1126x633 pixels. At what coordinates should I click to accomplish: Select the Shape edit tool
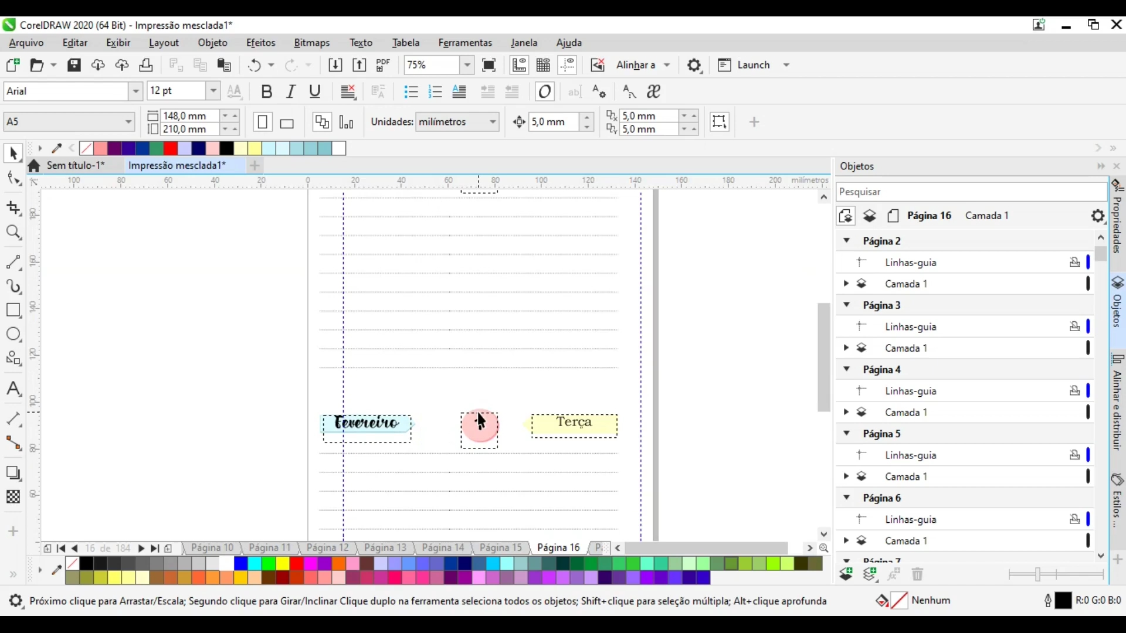[13, 179]
